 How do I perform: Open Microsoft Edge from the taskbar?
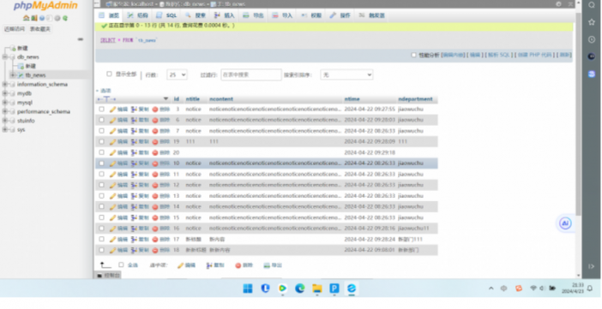[x=300, y=288]
